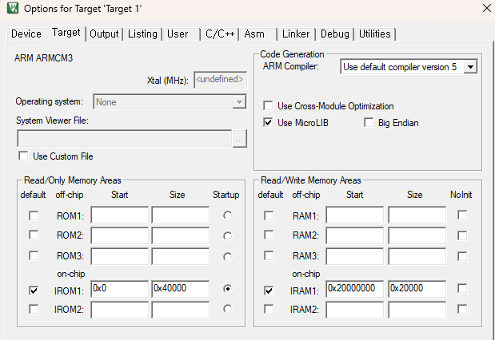Toggle the IRAM1 default checkbox
This screenshot has height=340, width=495.
[x=269, y=291]
